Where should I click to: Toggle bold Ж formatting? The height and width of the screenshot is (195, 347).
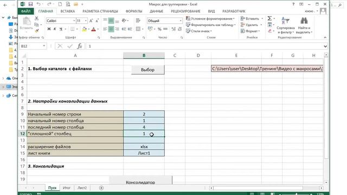(49, 29)
